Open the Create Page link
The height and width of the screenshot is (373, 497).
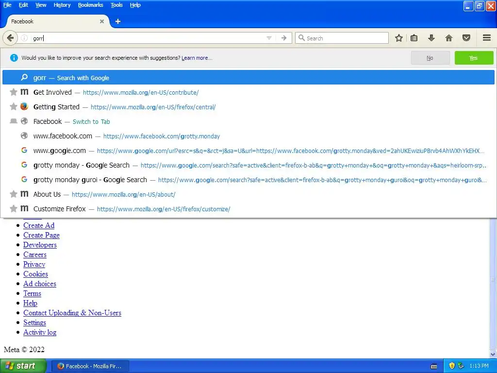click(41, 235)
